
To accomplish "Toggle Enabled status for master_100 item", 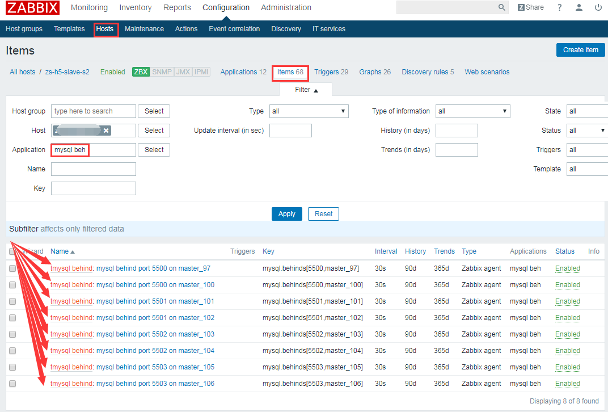I will coord(567,285).
